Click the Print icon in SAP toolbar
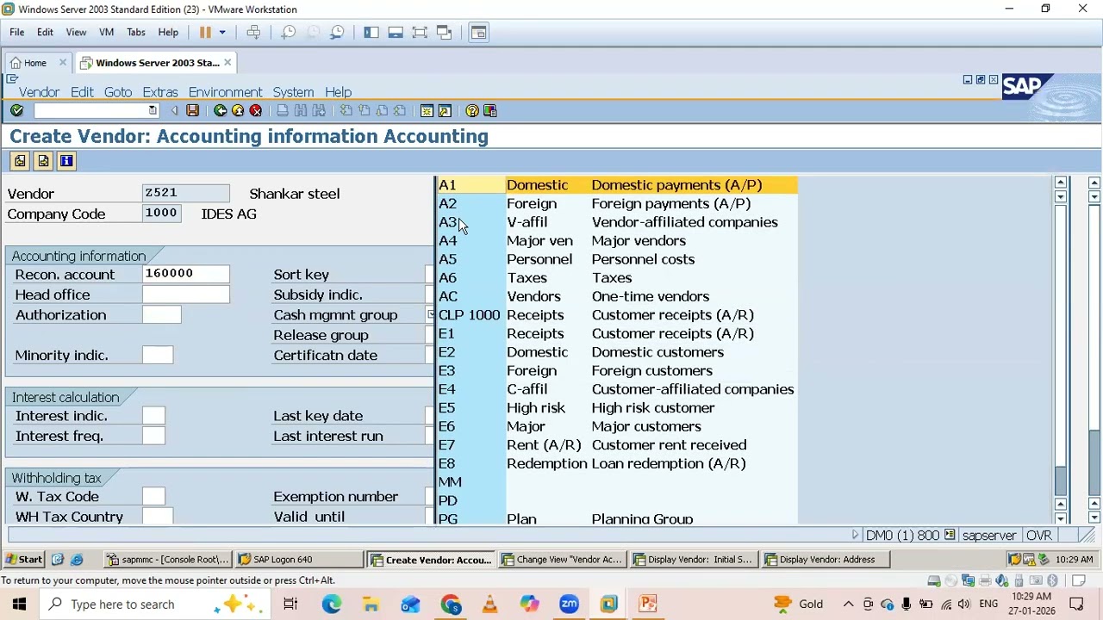The width and height of the screenshot is (1103, 620). (x=283, y=110)
